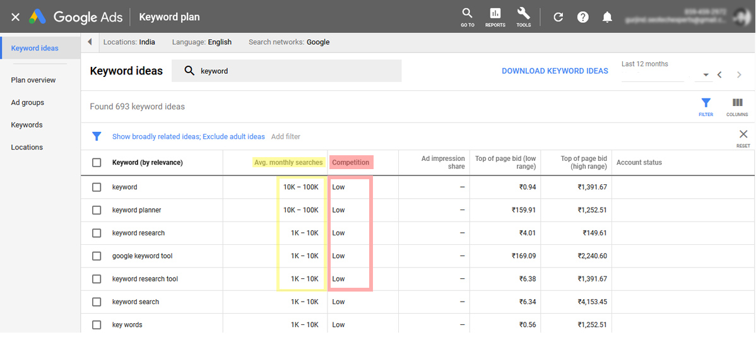Click the ₹2,240.60 high bid value

(x=592, y=256)
